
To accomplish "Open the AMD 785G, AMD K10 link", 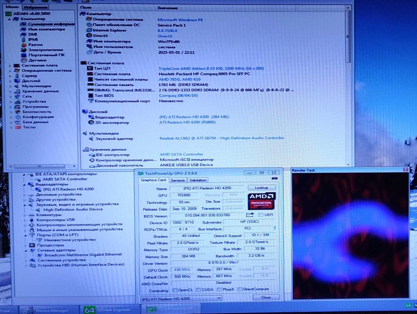I will (179, 79).
